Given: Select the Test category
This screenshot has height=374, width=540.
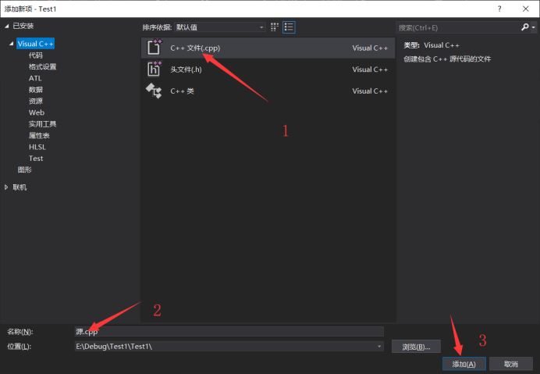Looking at the screenshot, I should point(36,159).
